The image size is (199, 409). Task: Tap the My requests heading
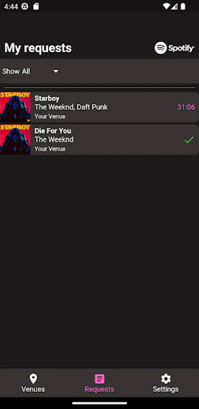[x=38, y=48]
